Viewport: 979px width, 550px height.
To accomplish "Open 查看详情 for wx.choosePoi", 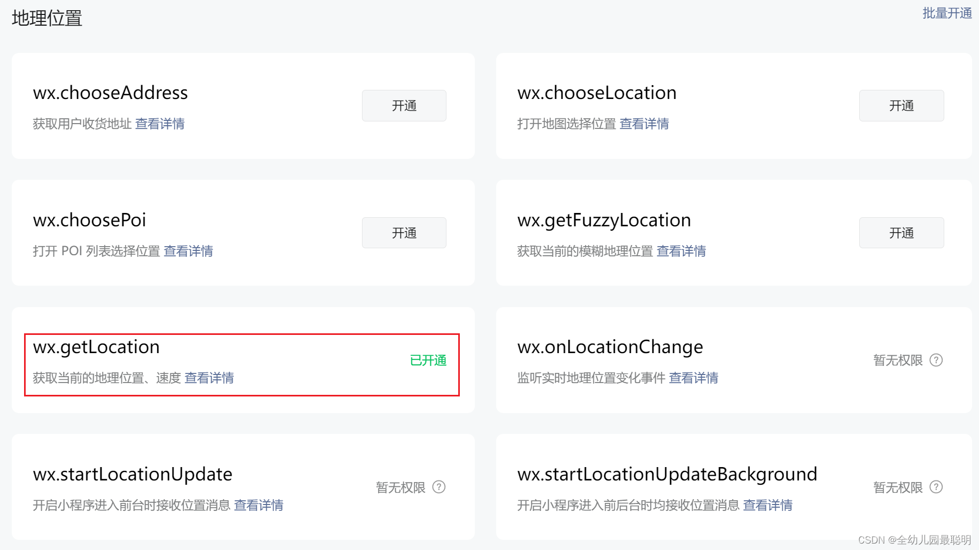I will point(188,251).
